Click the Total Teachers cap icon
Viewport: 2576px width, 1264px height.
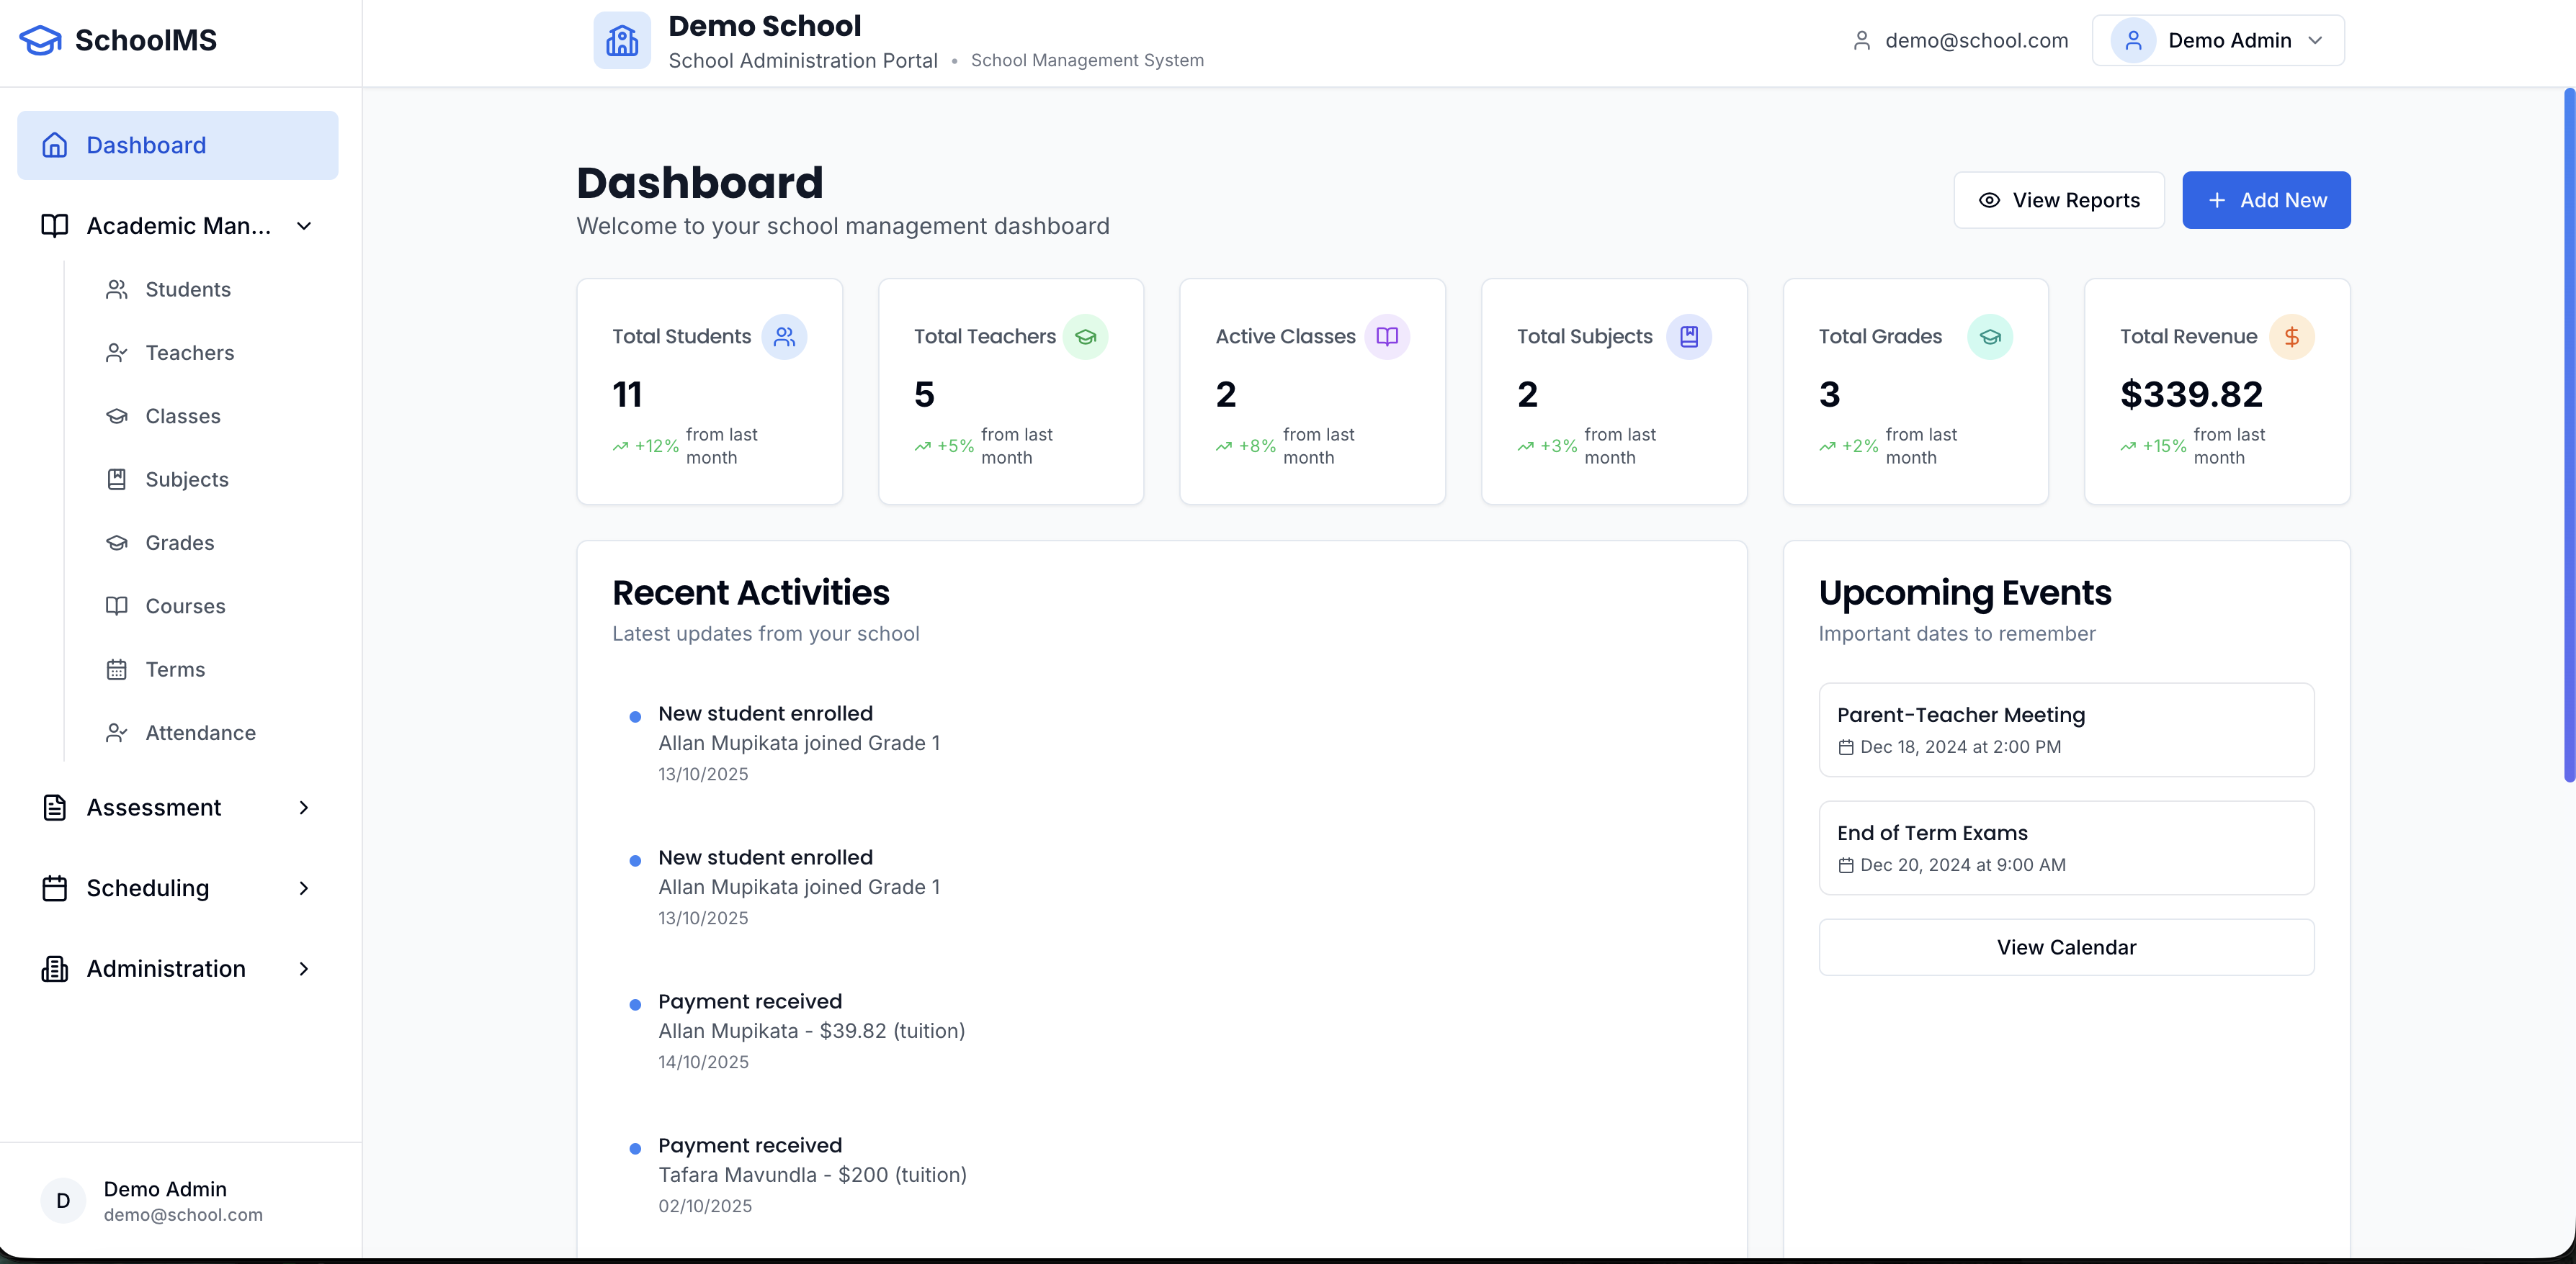[x=1085, y=337]
